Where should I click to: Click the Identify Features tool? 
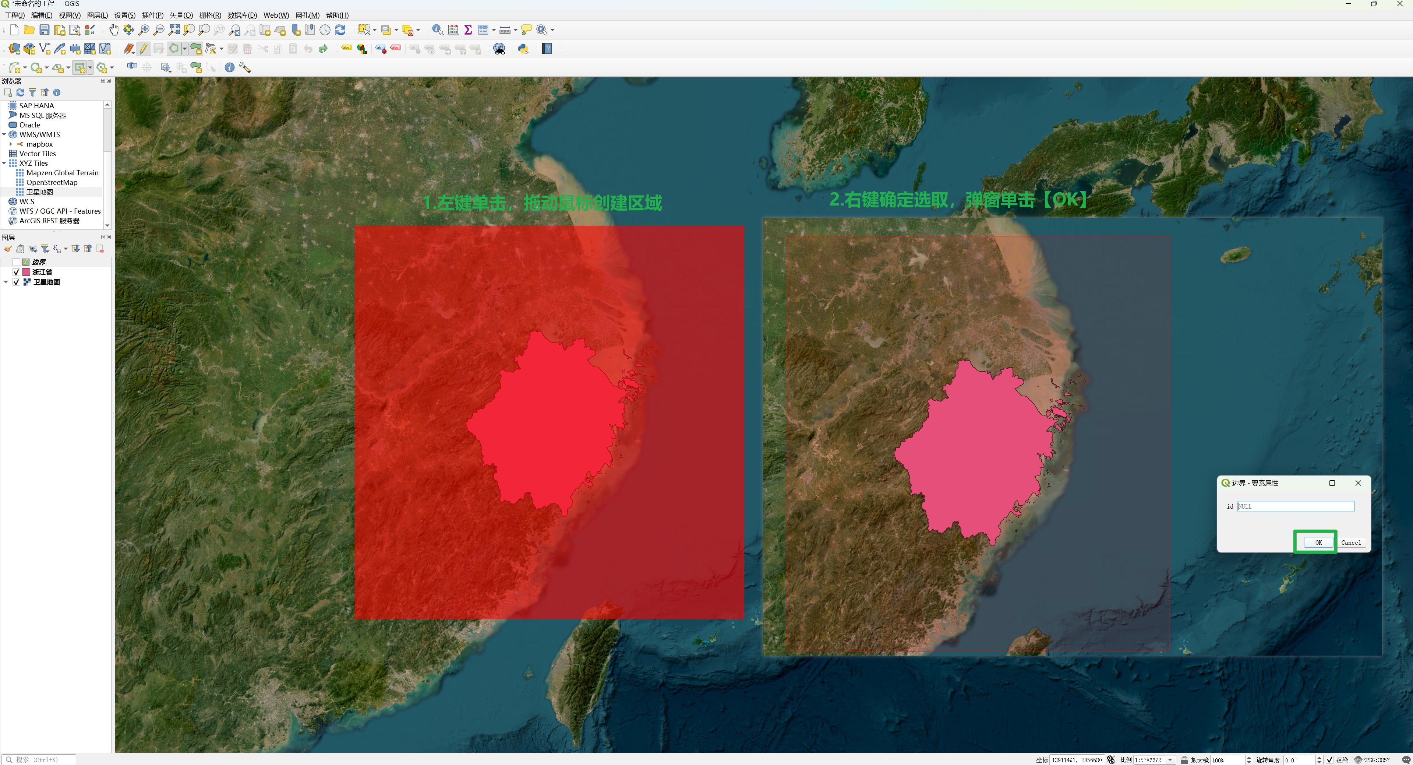tap(437, 29)
